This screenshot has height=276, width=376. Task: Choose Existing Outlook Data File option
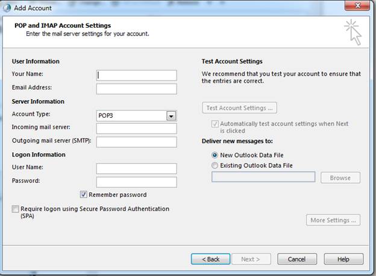215,165
